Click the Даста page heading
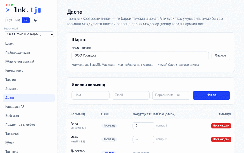This screenshot has width=244, height=153. [74, 12]
